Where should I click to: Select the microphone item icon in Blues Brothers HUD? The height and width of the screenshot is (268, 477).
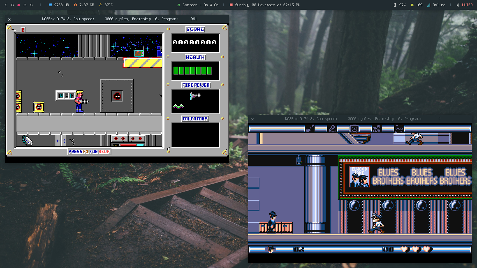coord(332,129)
